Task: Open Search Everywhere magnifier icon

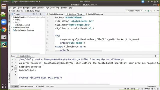Action: point(158,11)
